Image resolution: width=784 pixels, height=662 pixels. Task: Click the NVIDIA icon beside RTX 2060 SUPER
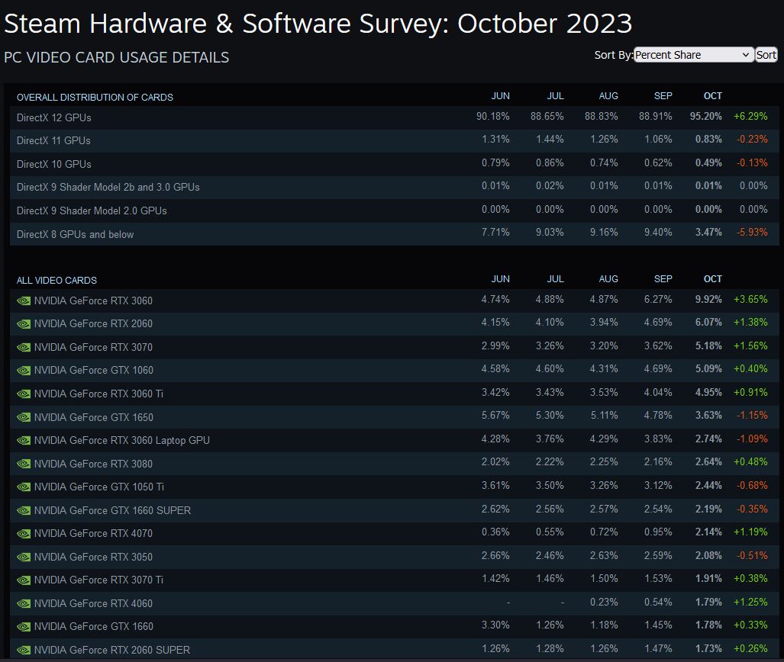coord(23,649)
